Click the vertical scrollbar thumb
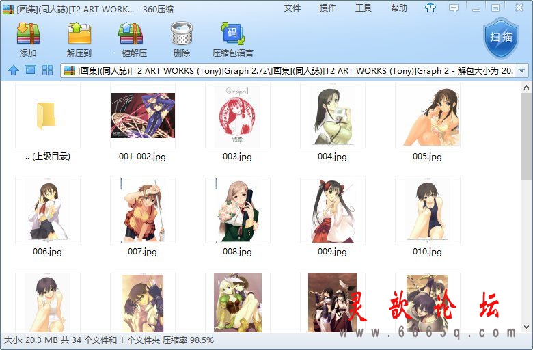Viewport: 533px width, 350px height. point(526,137)
